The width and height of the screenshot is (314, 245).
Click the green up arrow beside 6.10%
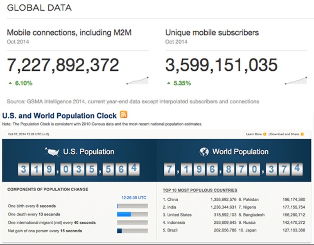coord(10,83)
